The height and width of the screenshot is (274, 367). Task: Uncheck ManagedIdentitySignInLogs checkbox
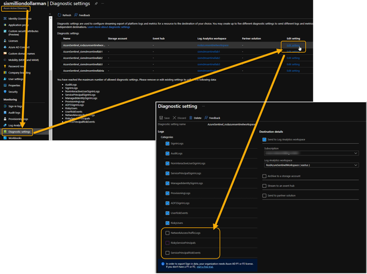167,184
